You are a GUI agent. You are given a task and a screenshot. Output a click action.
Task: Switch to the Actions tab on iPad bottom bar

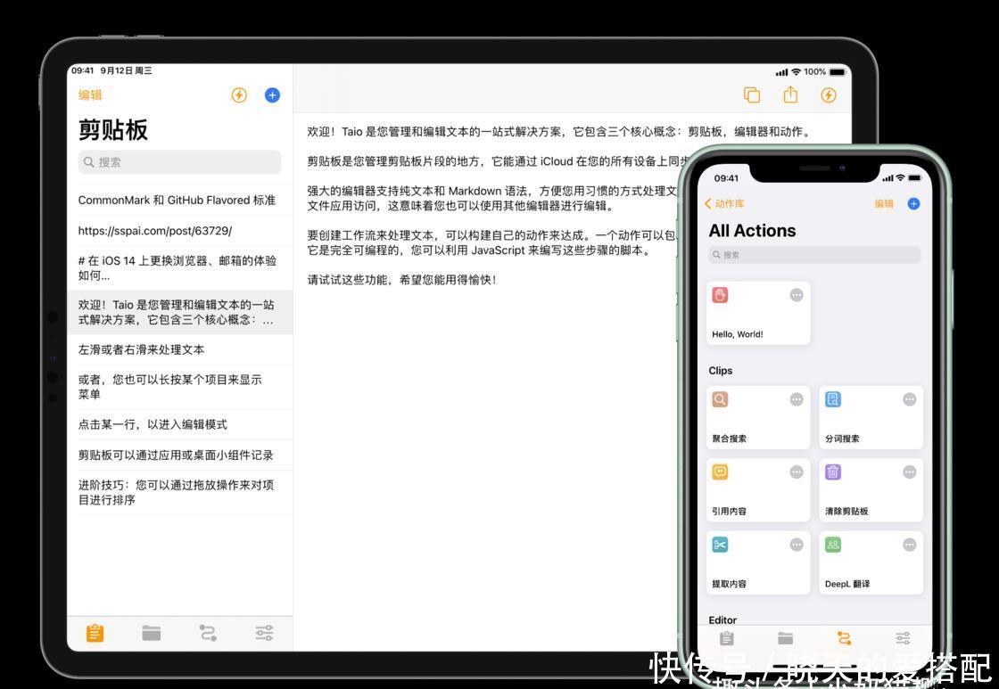[208, 633]
